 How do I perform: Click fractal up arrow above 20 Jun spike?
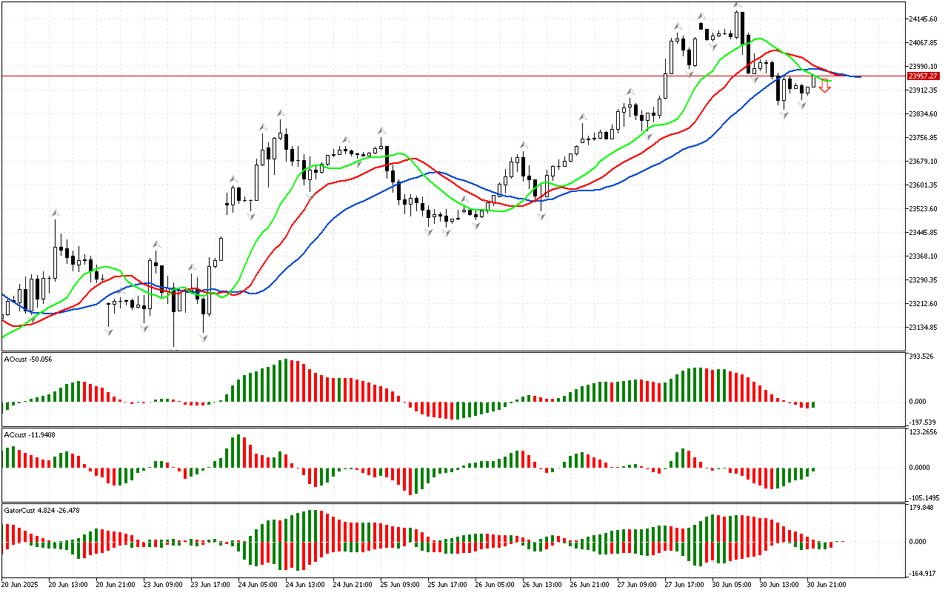55,213
